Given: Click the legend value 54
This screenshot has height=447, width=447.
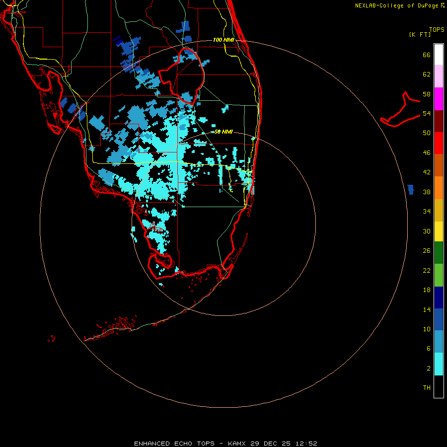Looking at the screenshot, I should point(427,113).
